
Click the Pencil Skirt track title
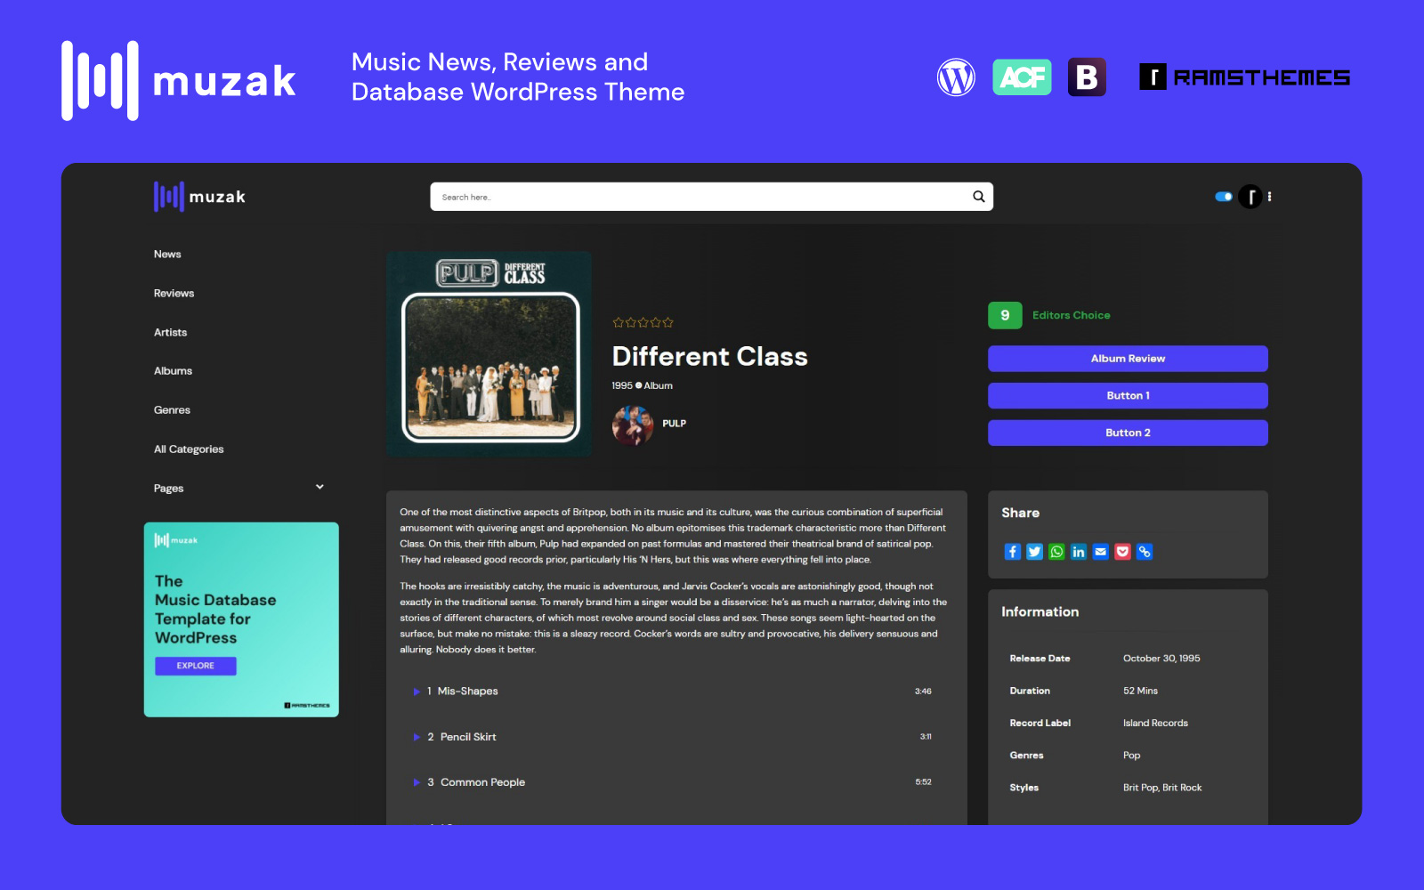468,737
